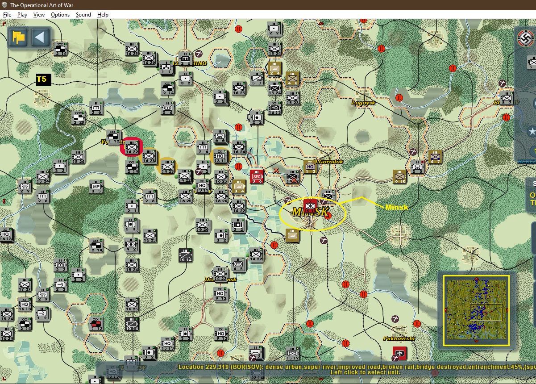Screen dimensions: 536x384
Task: Click the pickaxe marker beside Lochino
Action: (199, 53)
